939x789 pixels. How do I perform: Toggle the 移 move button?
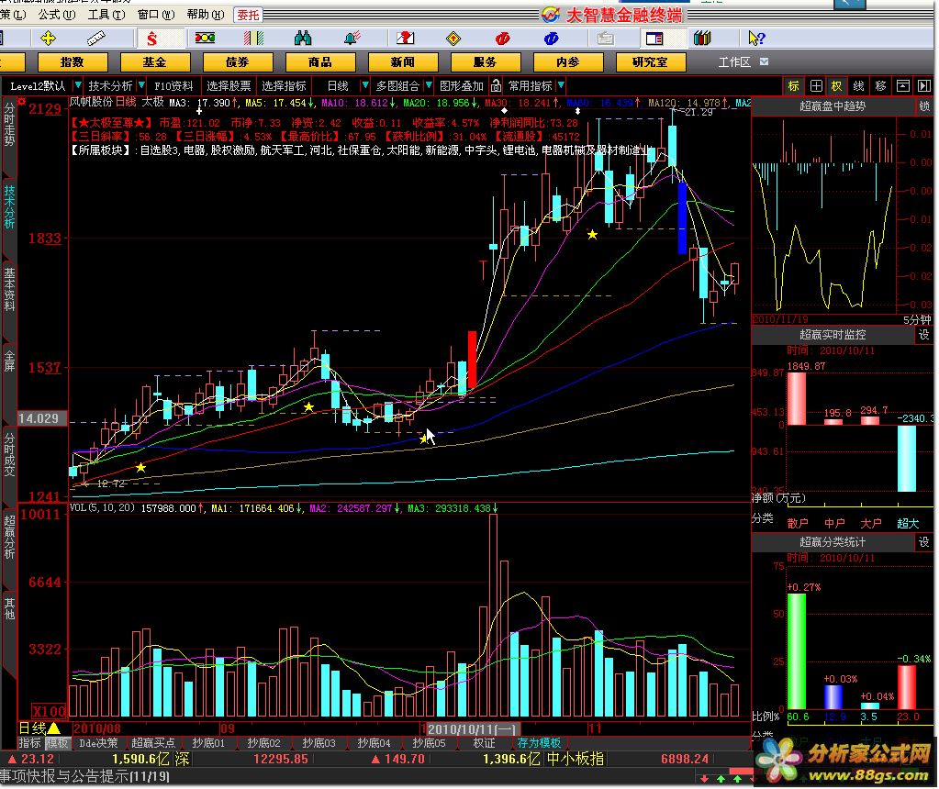coord(881,85)
